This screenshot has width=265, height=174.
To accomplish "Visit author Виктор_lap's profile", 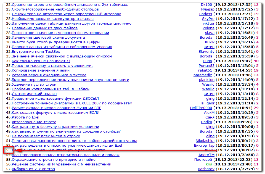I will point(204,146).
